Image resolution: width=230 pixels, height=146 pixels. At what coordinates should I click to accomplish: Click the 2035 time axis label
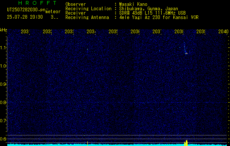113,31
